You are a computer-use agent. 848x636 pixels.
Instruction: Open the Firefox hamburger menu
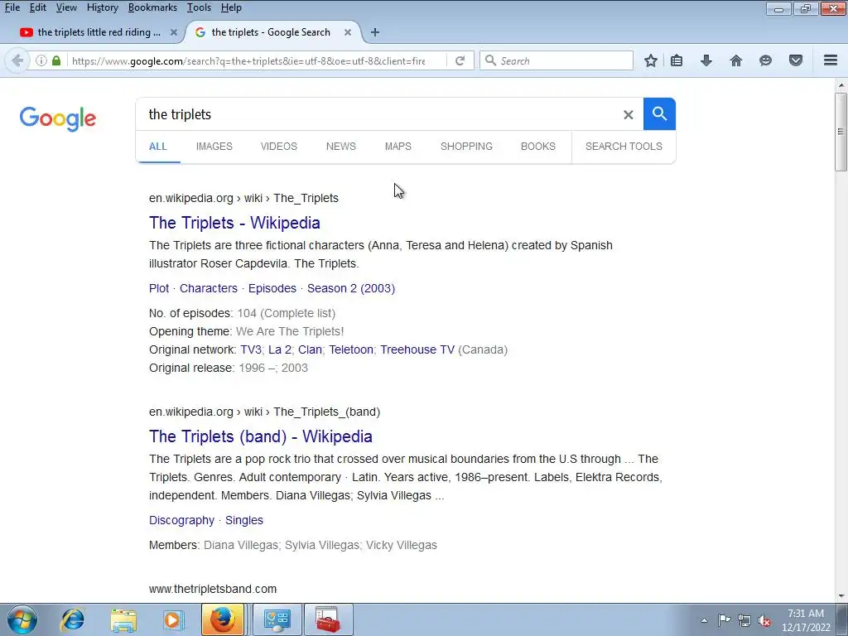pyautogui.click(x=831, y=60)
